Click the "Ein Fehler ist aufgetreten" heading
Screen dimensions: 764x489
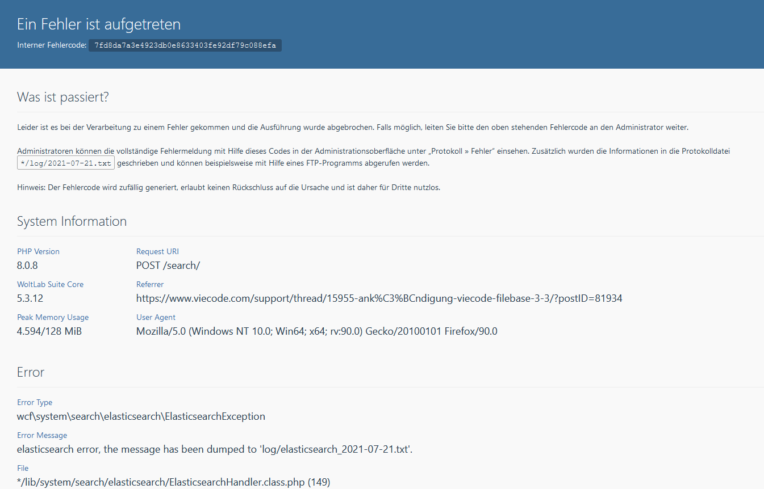(99, 24)
